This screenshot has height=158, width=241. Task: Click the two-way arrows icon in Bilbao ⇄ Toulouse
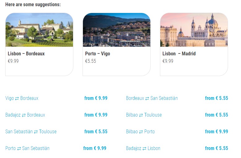pyautogui.click(x=141, y=115)
